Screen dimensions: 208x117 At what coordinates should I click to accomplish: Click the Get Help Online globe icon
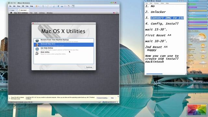coord(37,49)
